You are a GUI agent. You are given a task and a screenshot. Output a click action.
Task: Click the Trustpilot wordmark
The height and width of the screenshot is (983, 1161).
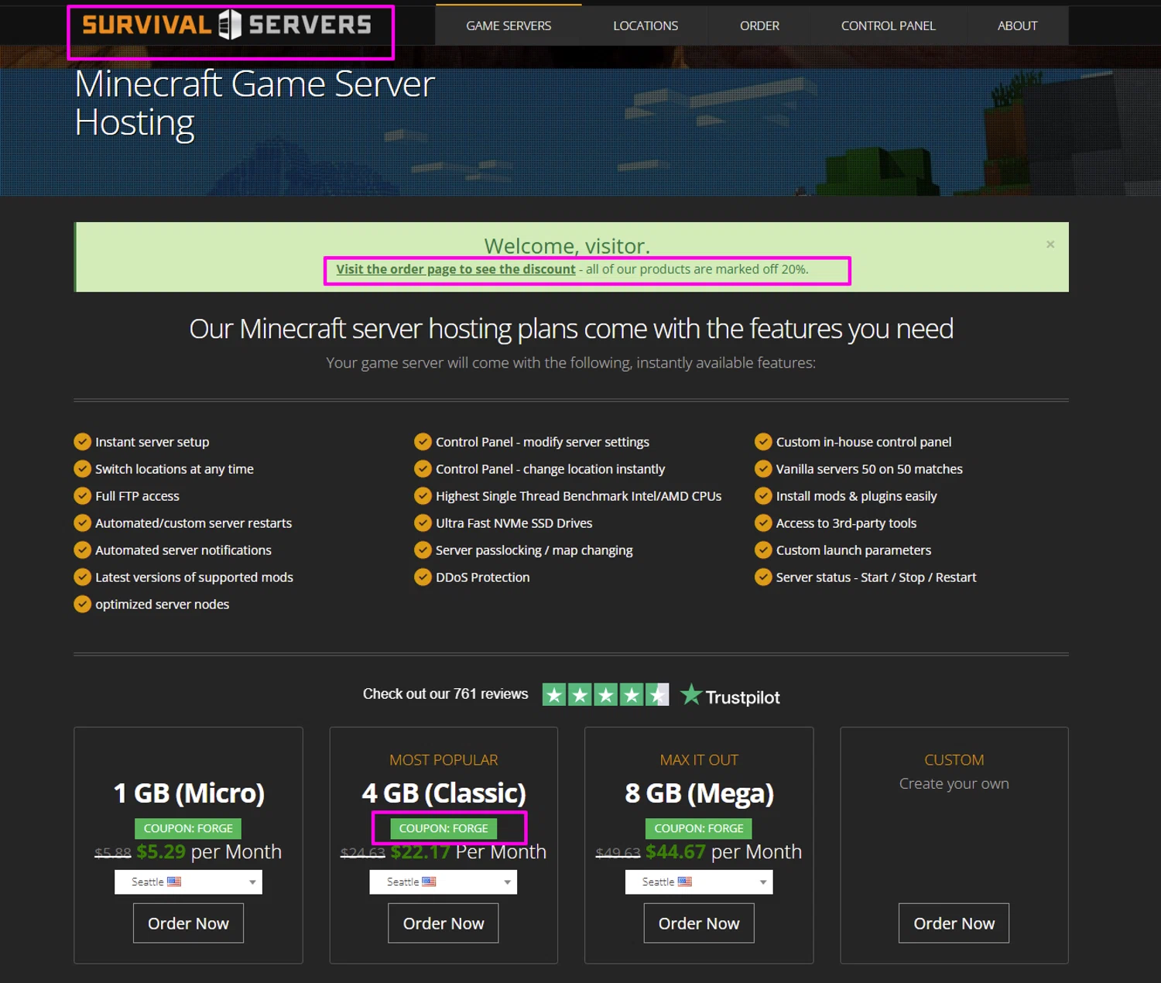[x=743, y=697]
